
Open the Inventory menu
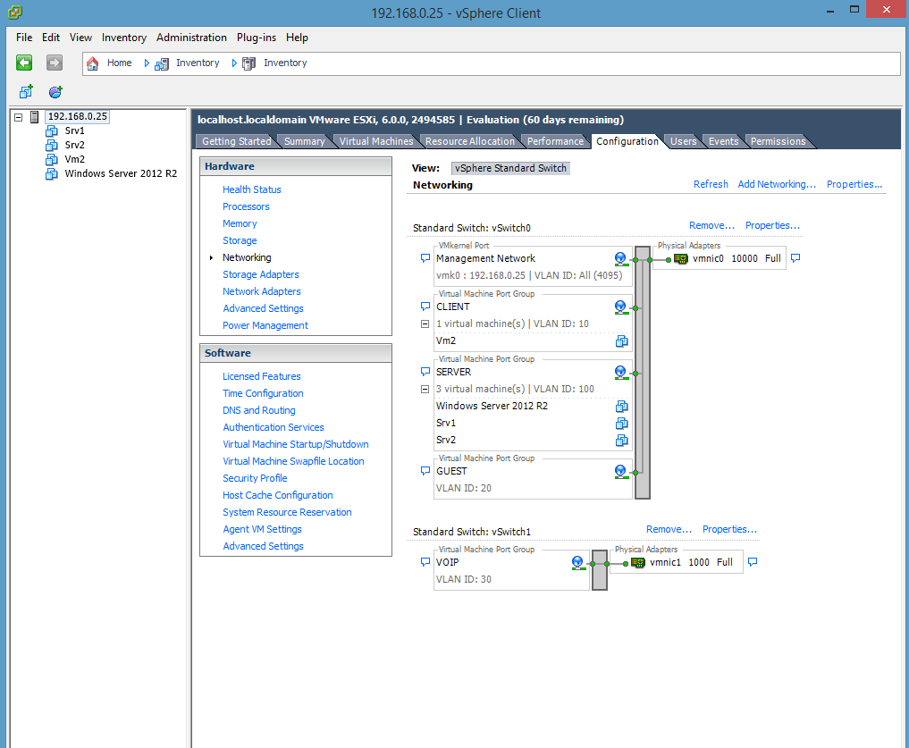[124, 38]
